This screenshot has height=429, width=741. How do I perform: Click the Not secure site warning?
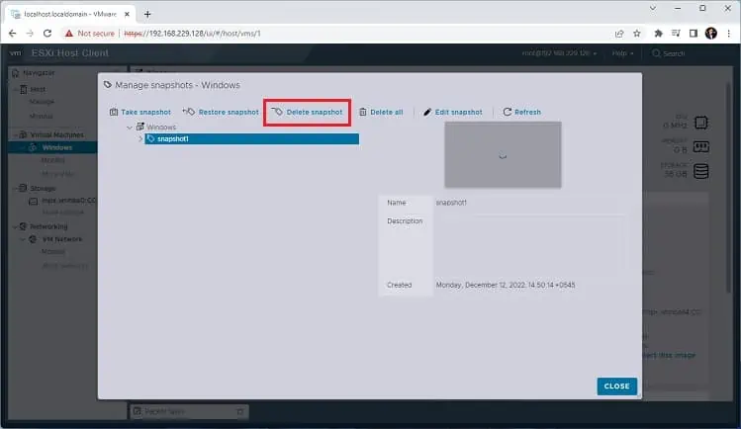pyautogui.click(x=90, y=34)
